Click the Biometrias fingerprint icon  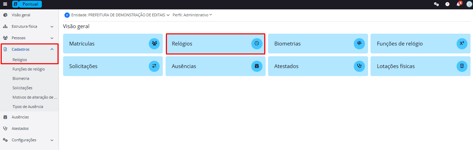[359, 44]
